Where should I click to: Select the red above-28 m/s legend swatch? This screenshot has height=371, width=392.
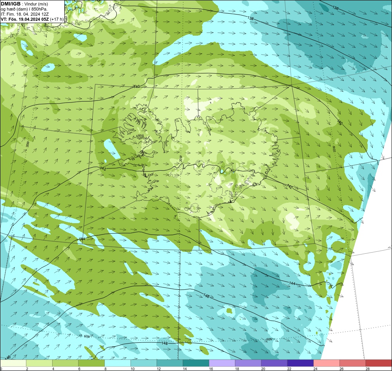(x=379, y=363)
